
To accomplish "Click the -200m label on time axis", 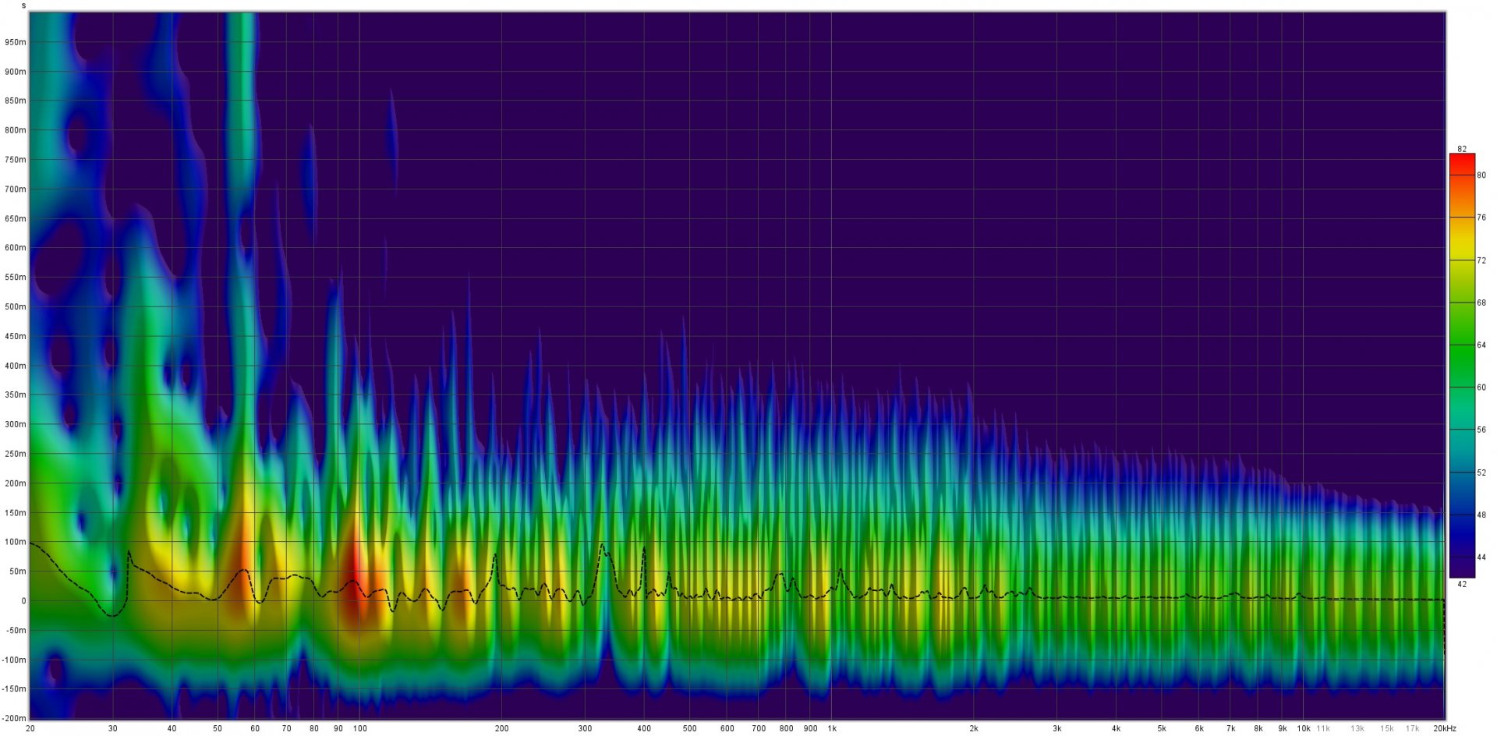I will coord(14,718).
